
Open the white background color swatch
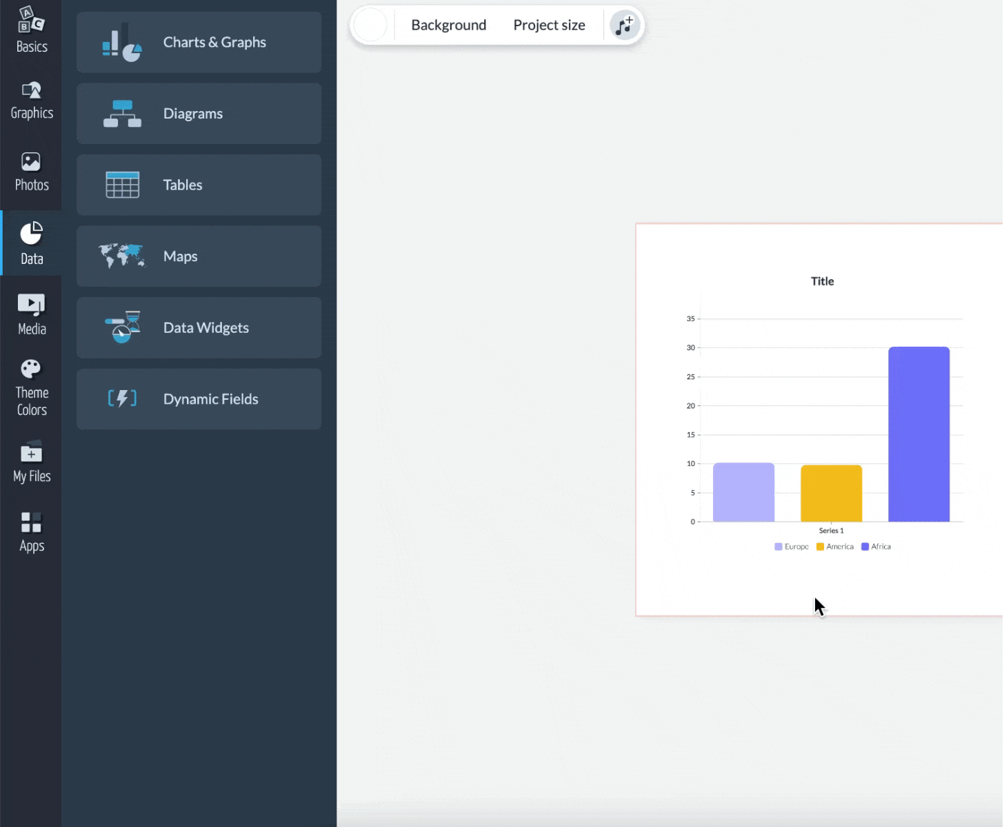click(x=370, y=25)
